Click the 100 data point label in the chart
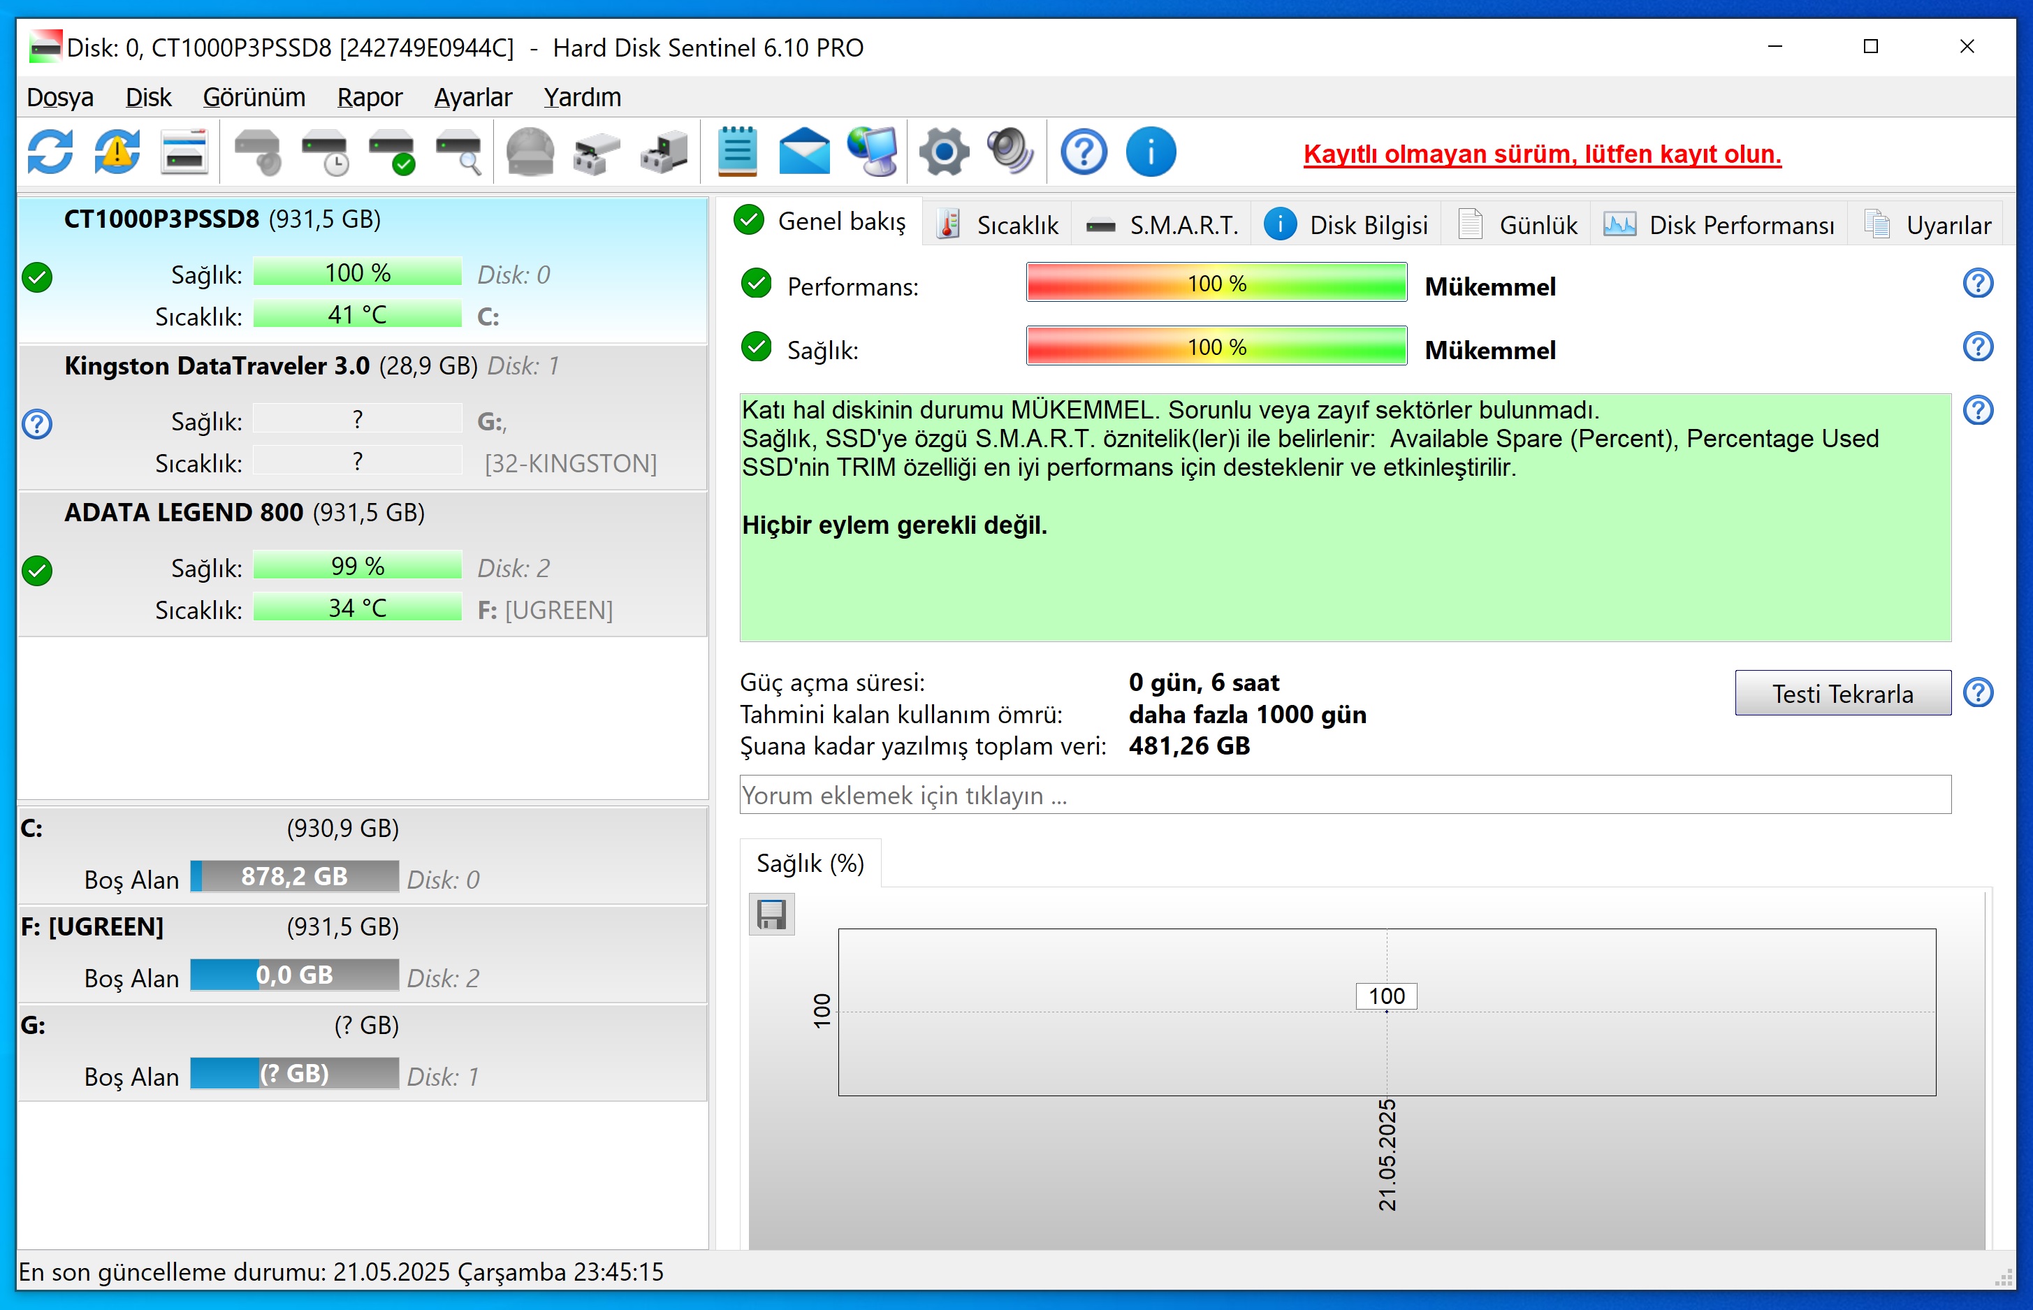The image size is (2033, 1310). [x=1387, y=996]
